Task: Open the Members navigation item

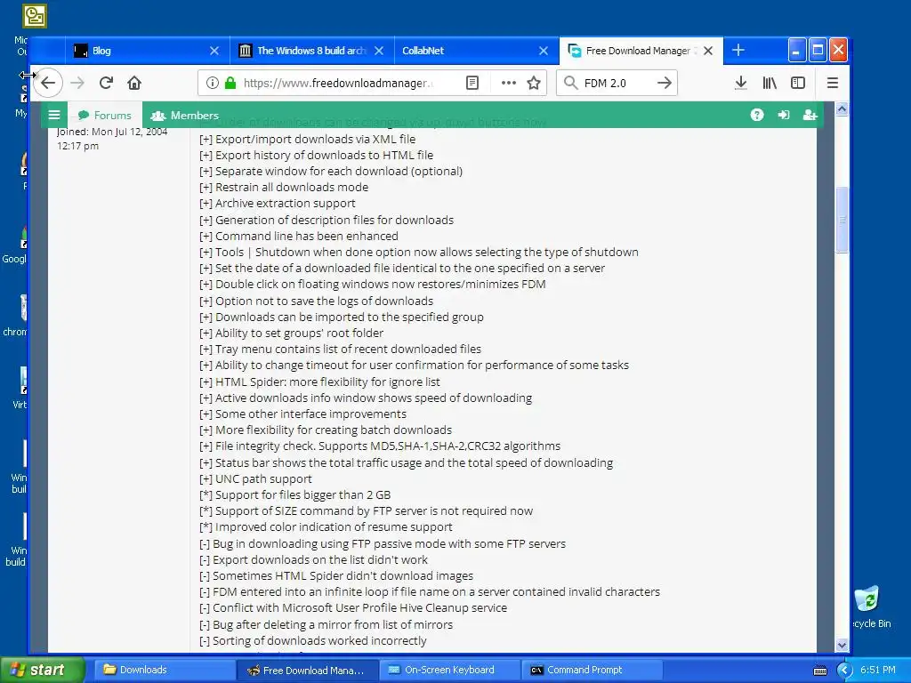Action: [185, 115]
